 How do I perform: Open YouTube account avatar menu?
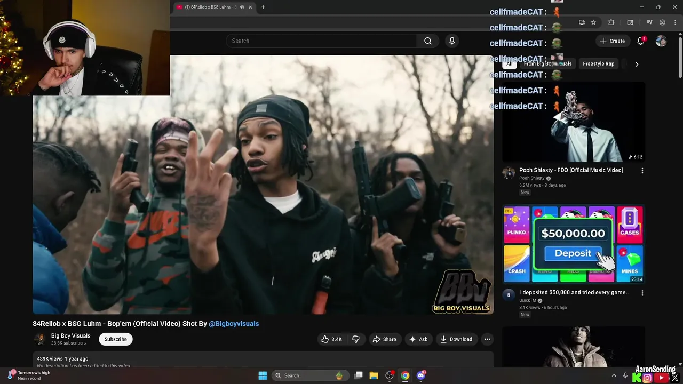661,41
